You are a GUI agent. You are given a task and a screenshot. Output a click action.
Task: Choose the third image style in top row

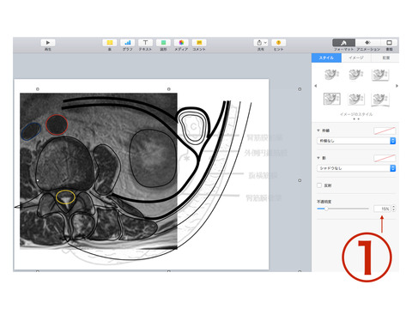[380, 75]
